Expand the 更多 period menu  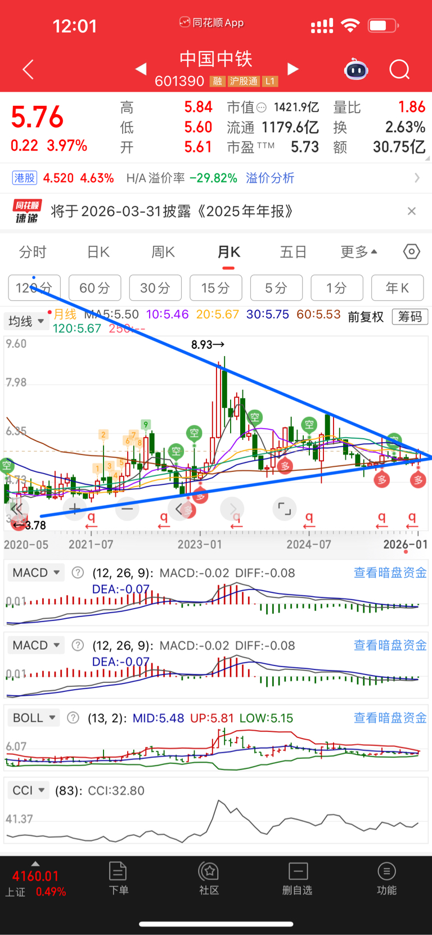359,251
